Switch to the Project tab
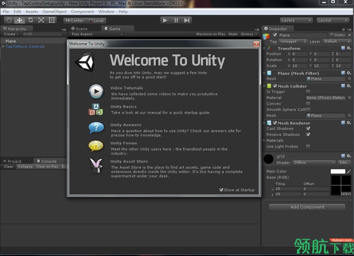 tap(12, 161)
